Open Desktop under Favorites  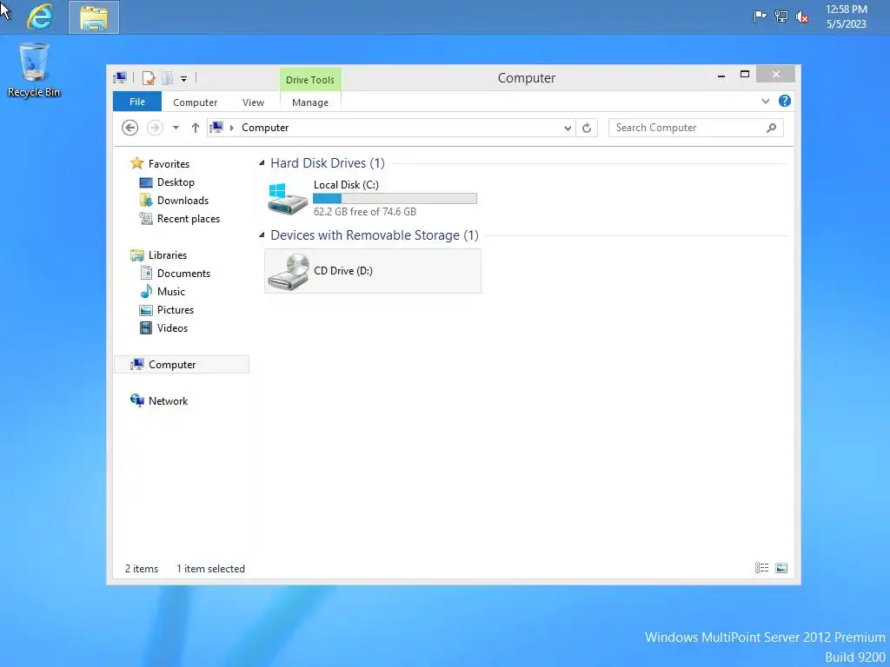click(176, 182)
